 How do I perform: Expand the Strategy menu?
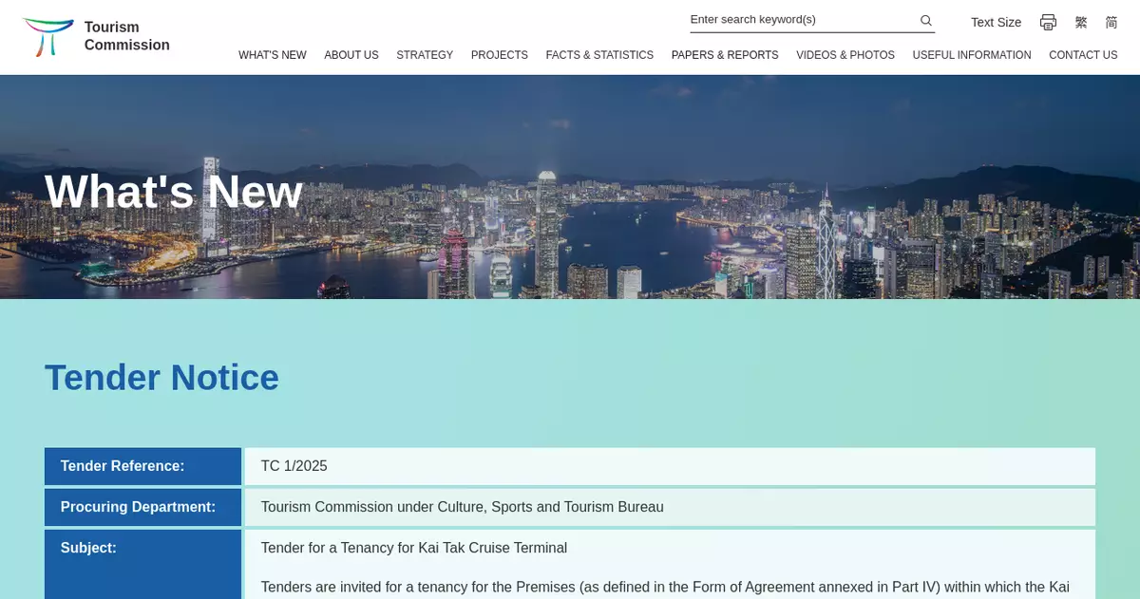click(x=425, y=55)
